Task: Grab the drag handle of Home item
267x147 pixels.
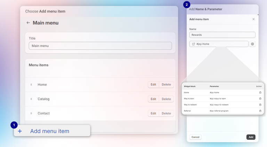Action: [x=31, y=85]
